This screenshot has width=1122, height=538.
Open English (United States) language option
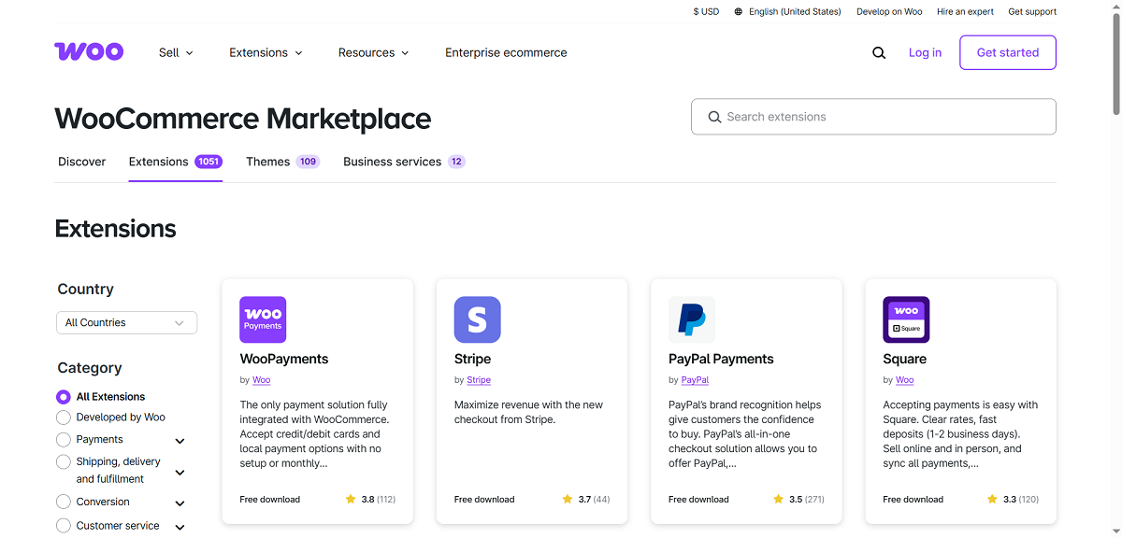click(795, 12)
